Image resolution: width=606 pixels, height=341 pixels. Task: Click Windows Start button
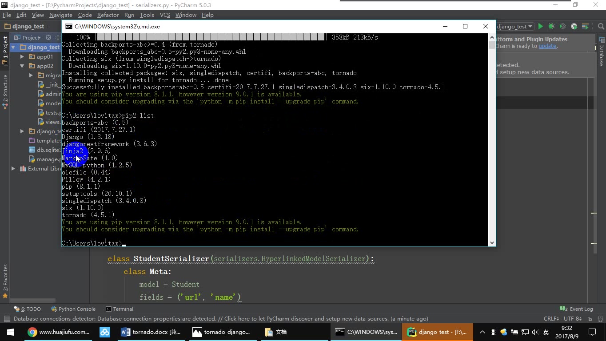click(10, 332)
